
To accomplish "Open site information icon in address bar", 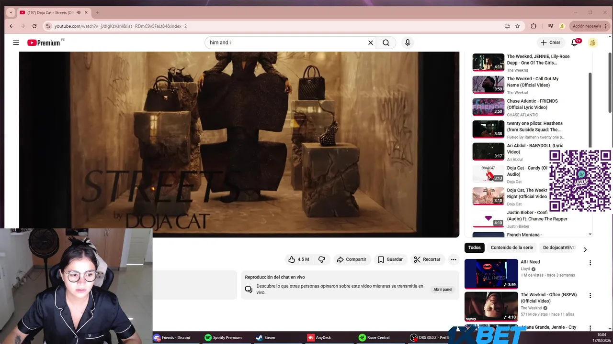I will pos(48,26).
